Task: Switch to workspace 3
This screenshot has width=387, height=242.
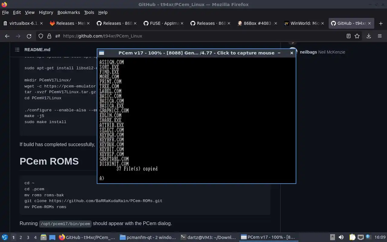Action: coord(28,237)
